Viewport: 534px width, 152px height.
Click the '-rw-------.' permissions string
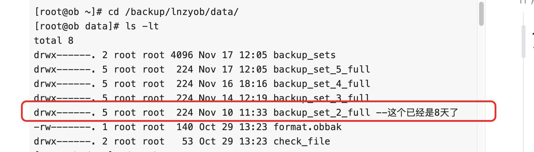[64, 127]
